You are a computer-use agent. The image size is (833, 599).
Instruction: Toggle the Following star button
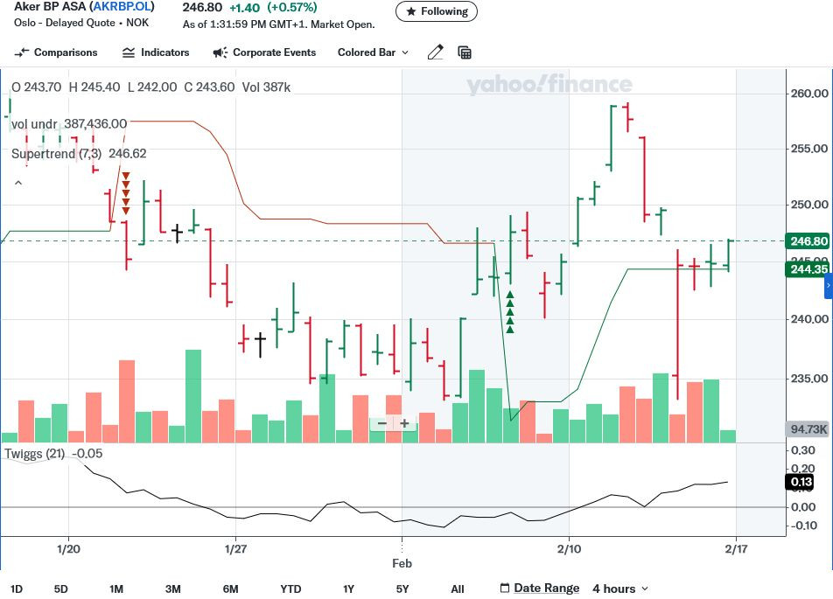tap(437, 11)
